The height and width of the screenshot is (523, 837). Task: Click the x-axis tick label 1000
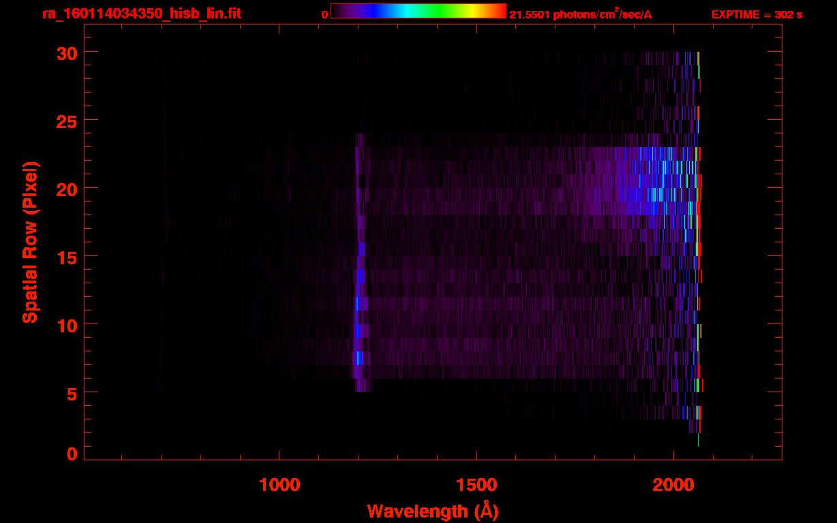(x=280, y=485)
